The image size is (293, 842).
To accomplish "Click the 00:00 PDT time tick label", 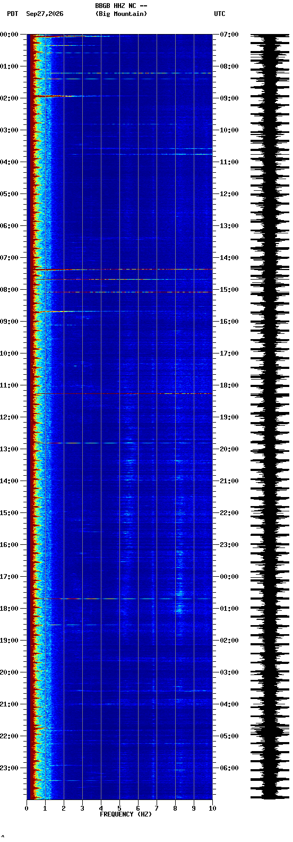I will tap(10, 35).
